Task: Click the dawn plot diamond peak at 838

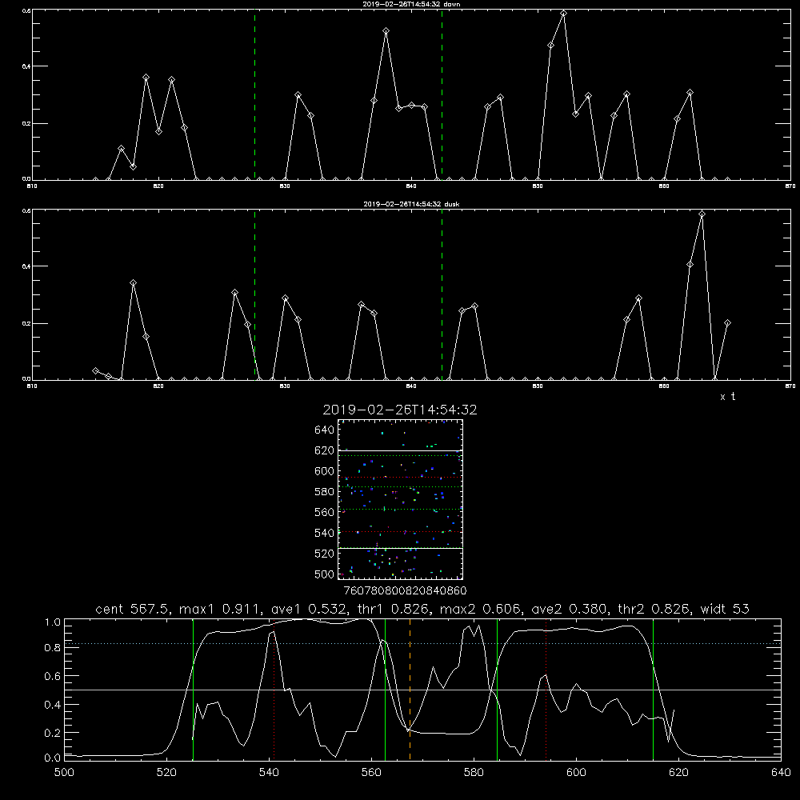Action: (x=386, y=31)
